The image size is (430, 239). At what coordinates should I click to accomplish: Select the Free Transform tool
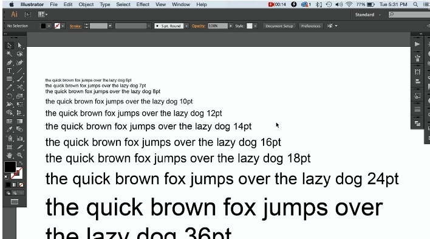[x=19, y=105]
